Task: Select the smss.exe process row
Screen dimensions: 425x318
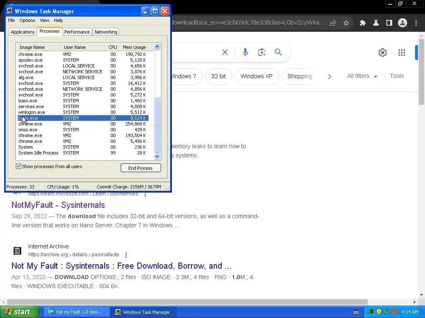Action: (x=83, y=130)
